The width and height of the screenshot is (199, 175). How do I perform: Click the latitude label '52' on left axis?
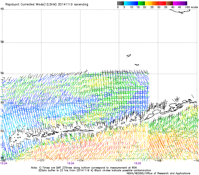point(2,131)
